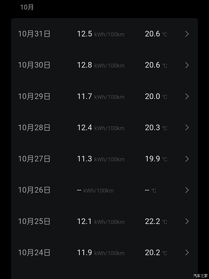The width and height of the screenshot is (209, 279).
Task: Expand the October 31 entry chevron
Action: click(x=187, y=34)
